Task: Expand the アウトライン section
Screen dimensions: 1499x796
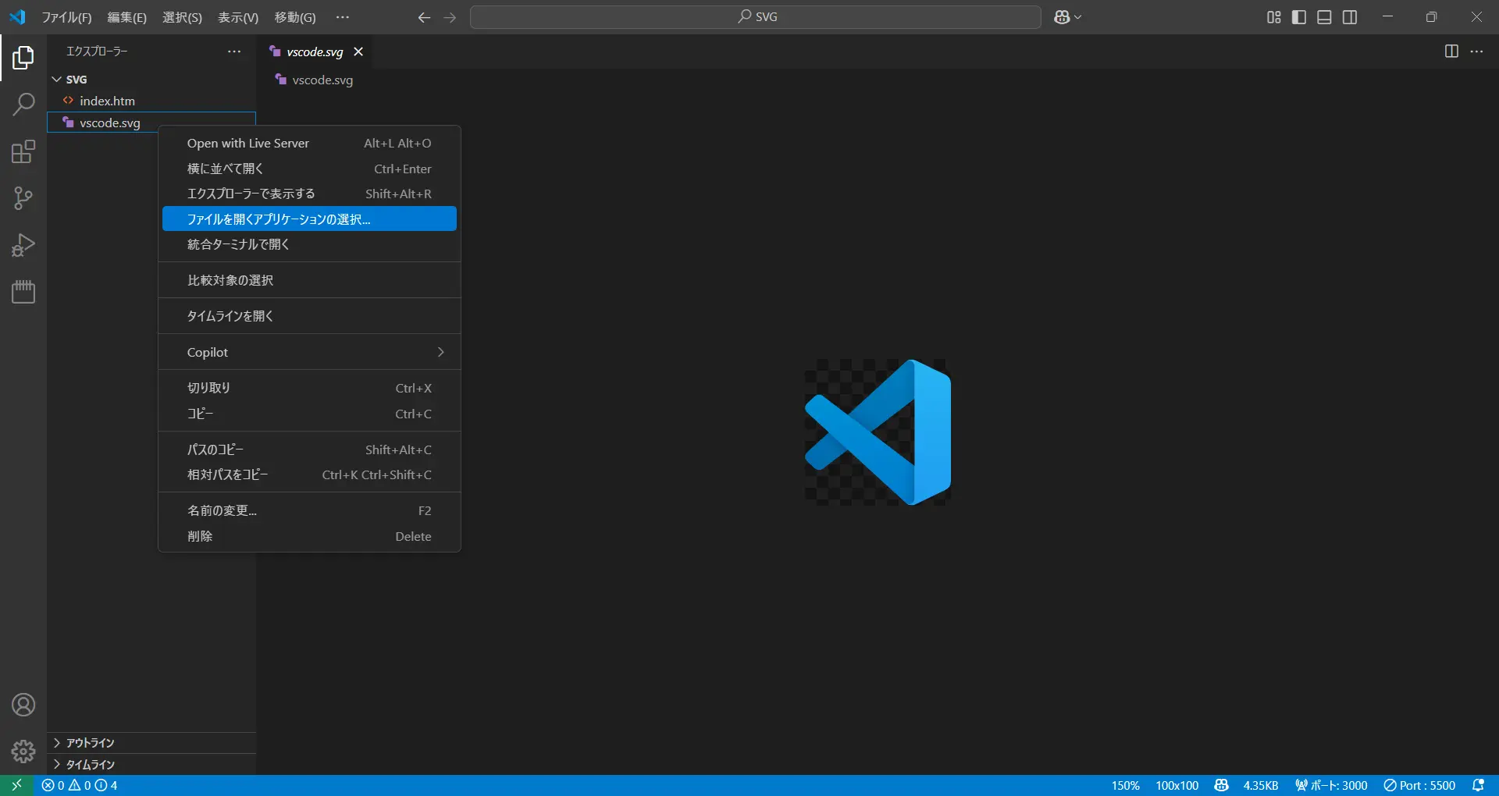Action: pyautogui.click(x=151, y=743)
